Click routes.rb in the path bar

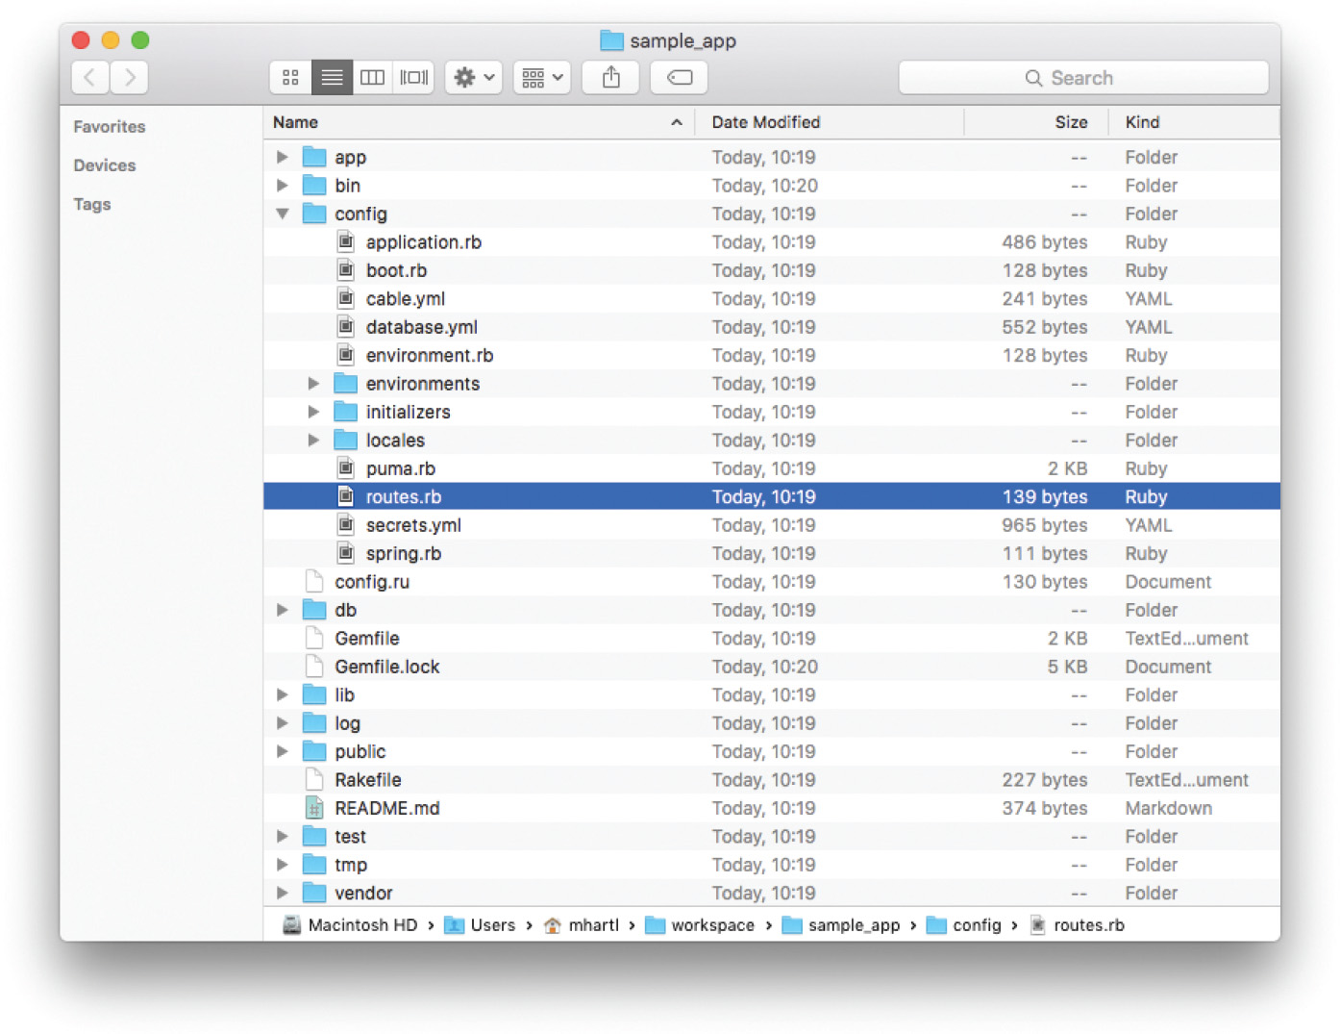[x=1078, y=925]
